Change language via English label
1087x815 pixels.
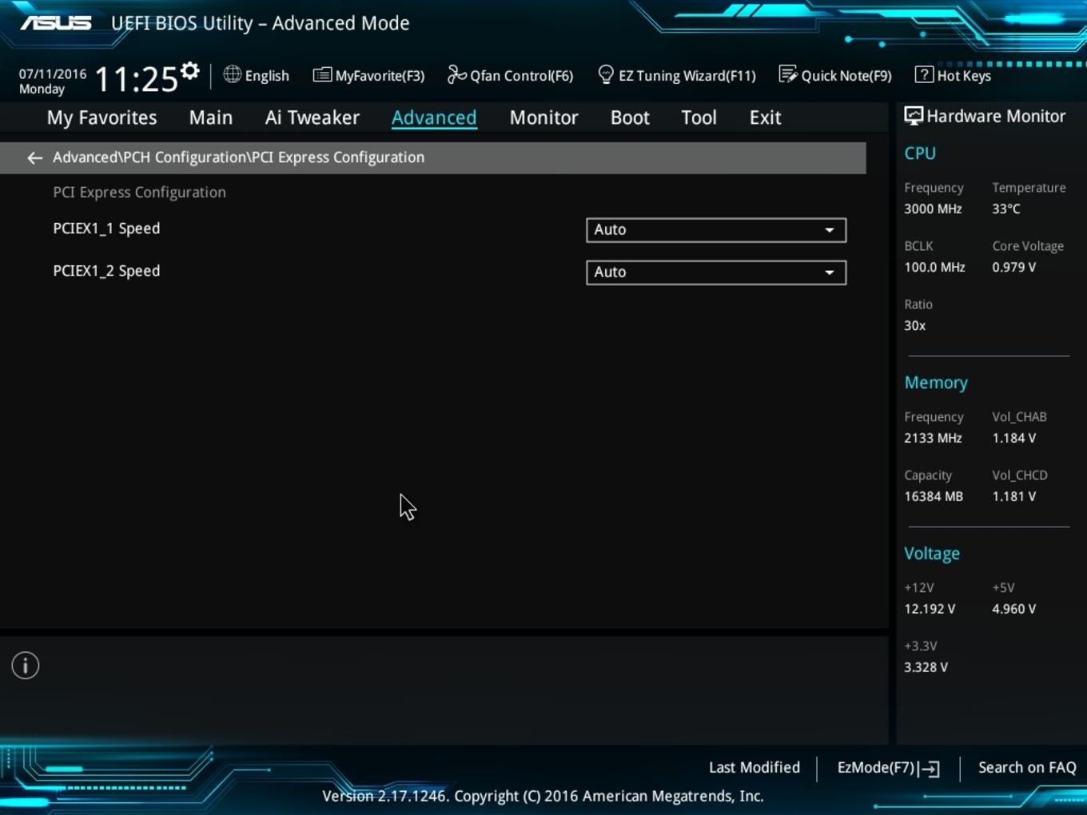(x=267, y=76)
